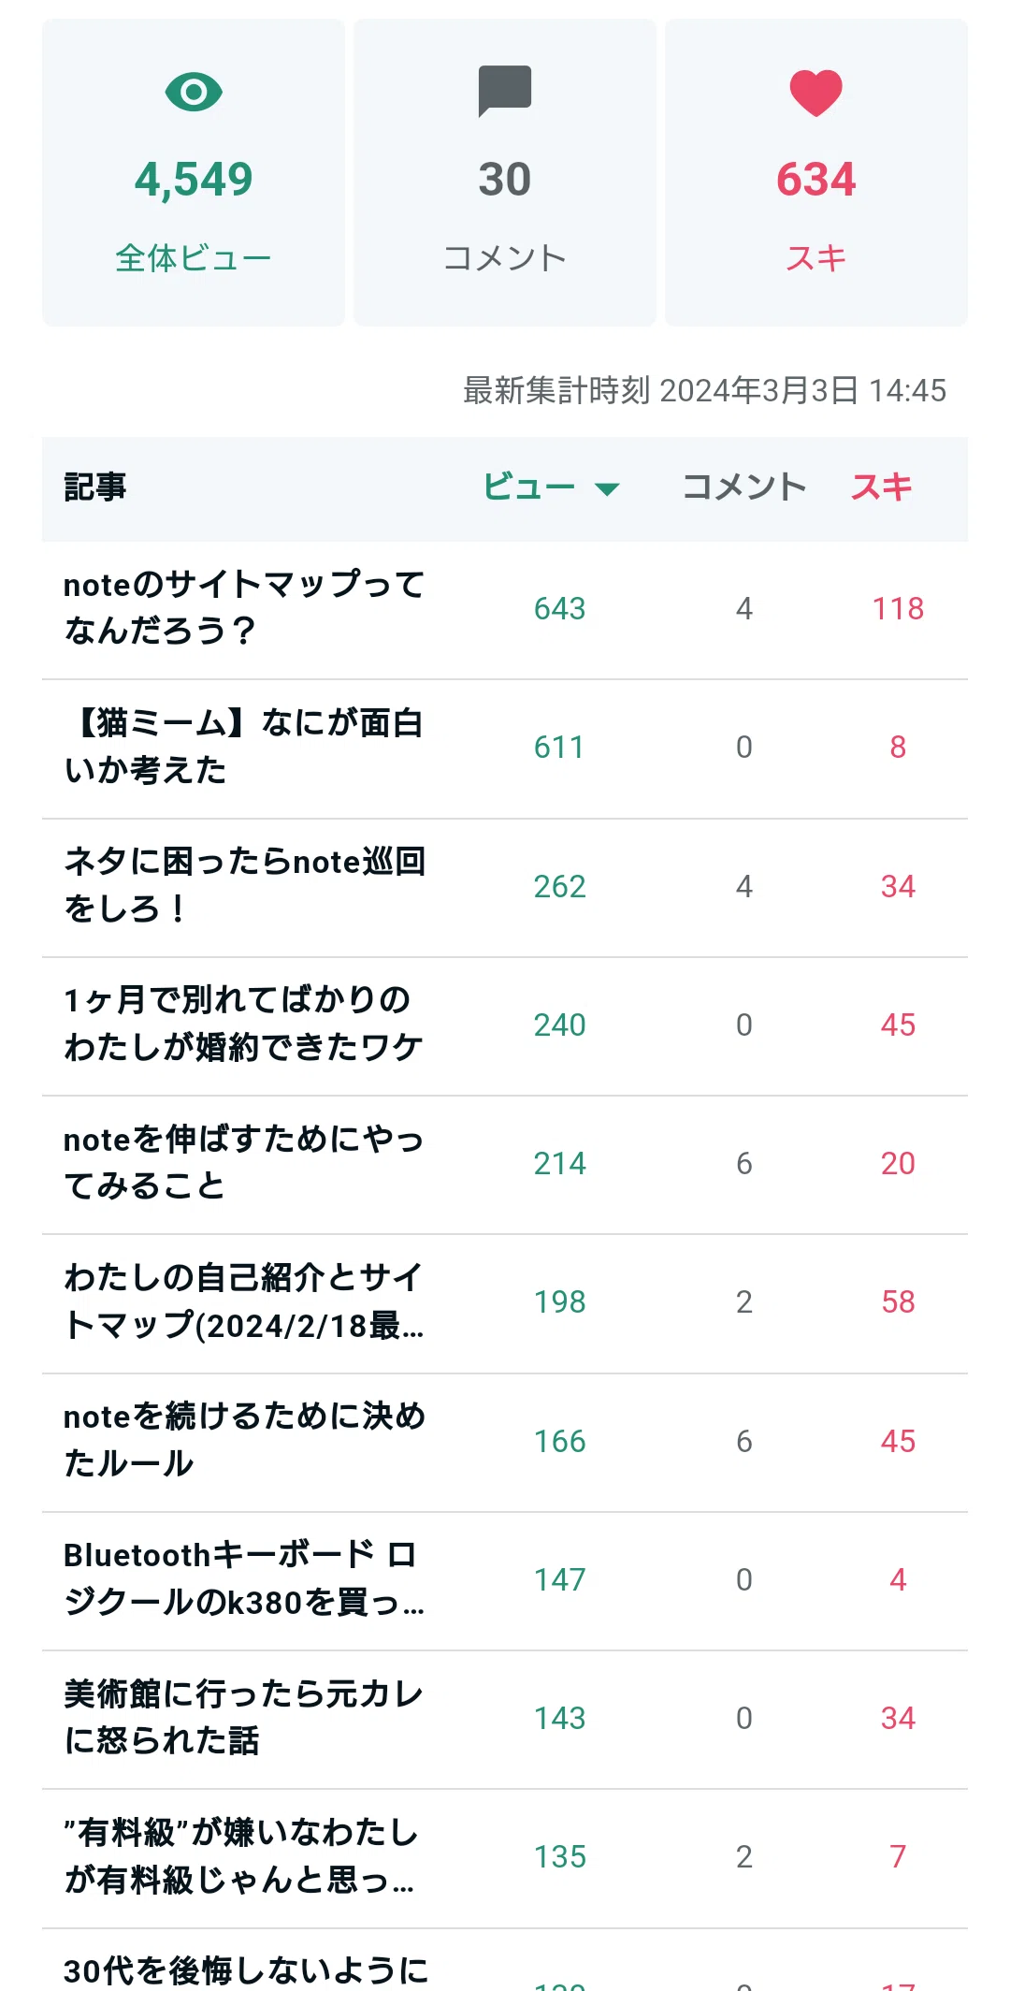The width and height of the screenshot is (1010, 1991).
Task: Sort articles by スキ column header
Action: (881, 487)
